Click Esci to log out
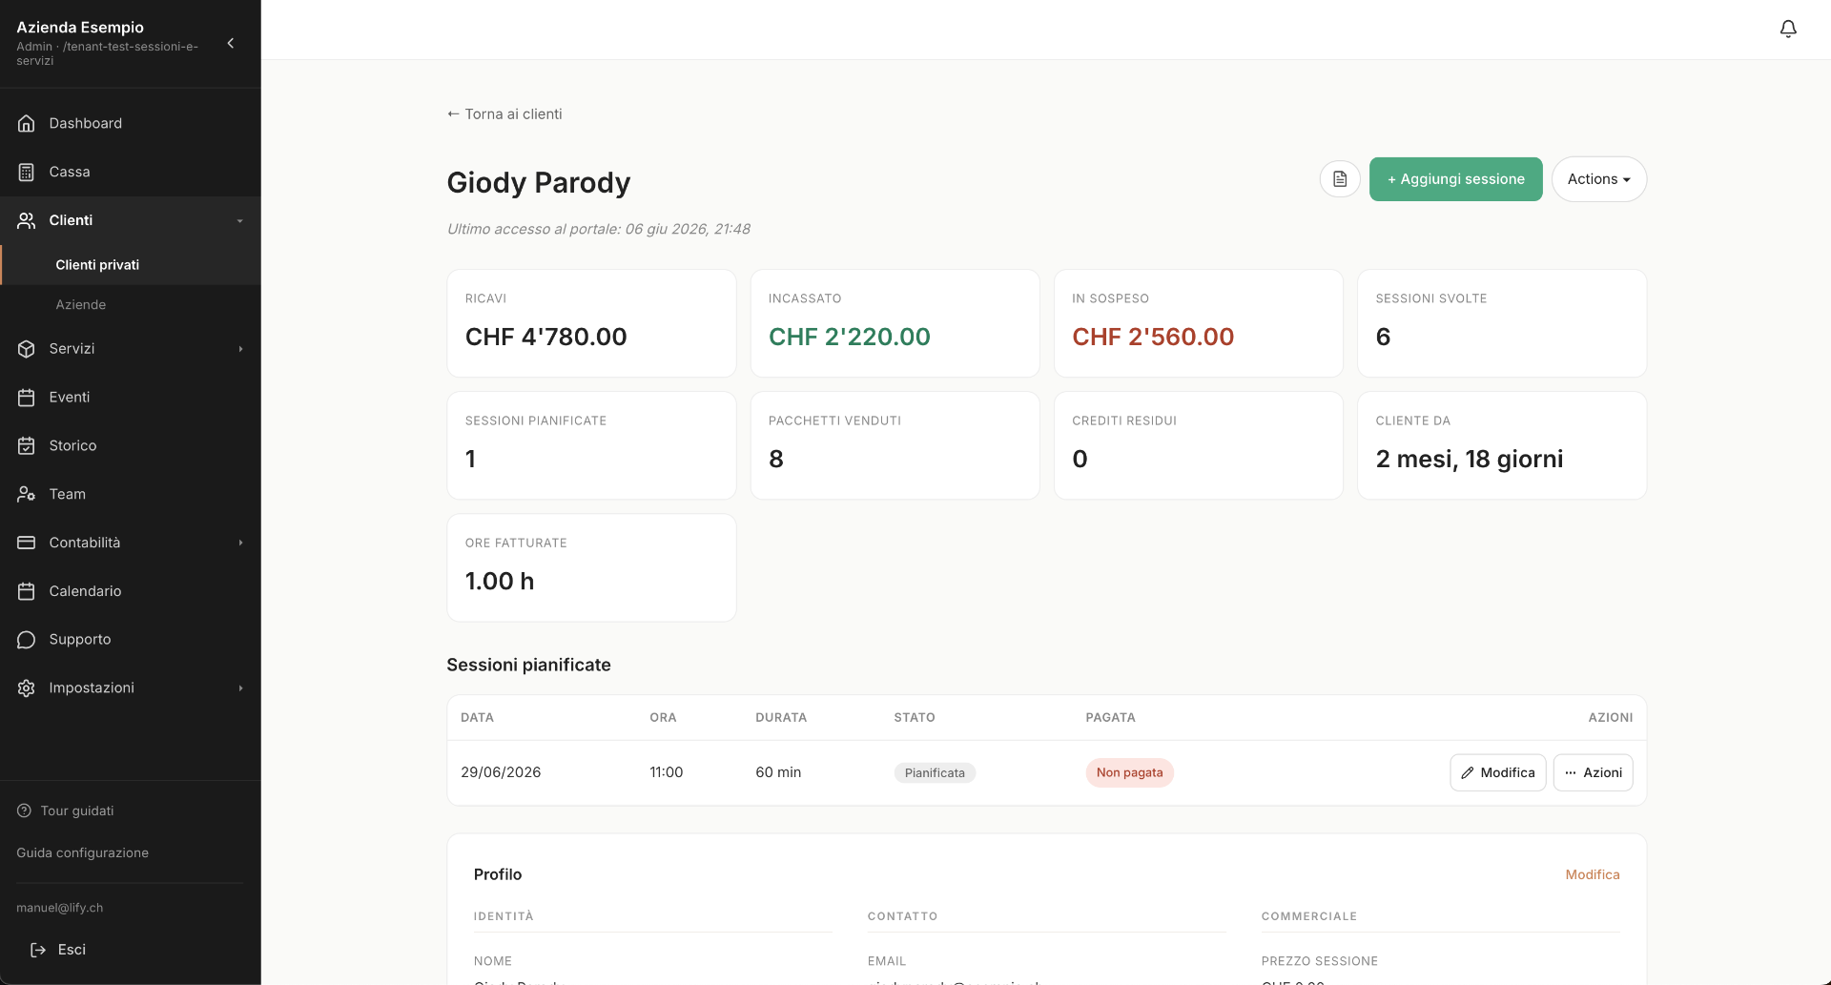1831x985 pixels. [x=72, y=950]
